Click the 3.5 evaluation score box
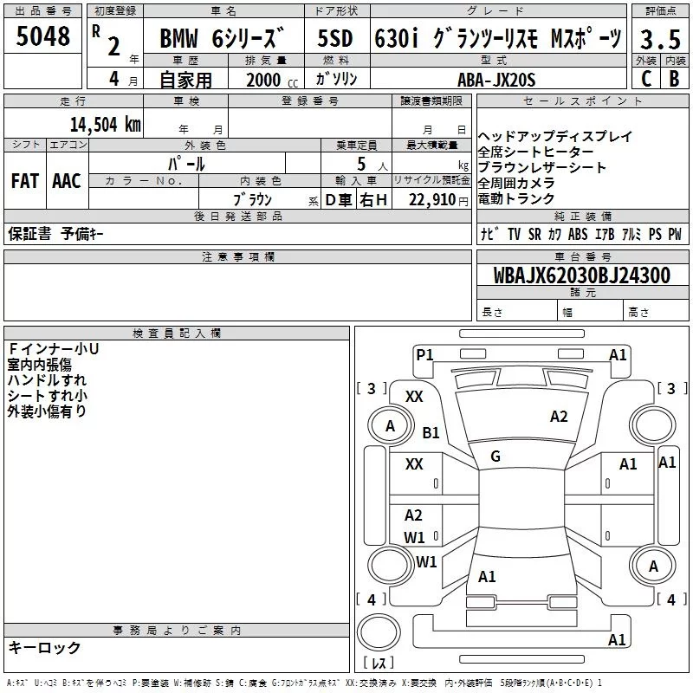The width and height of the screenshot is (693, 693). pyautogui.click(x=659, y=39)
